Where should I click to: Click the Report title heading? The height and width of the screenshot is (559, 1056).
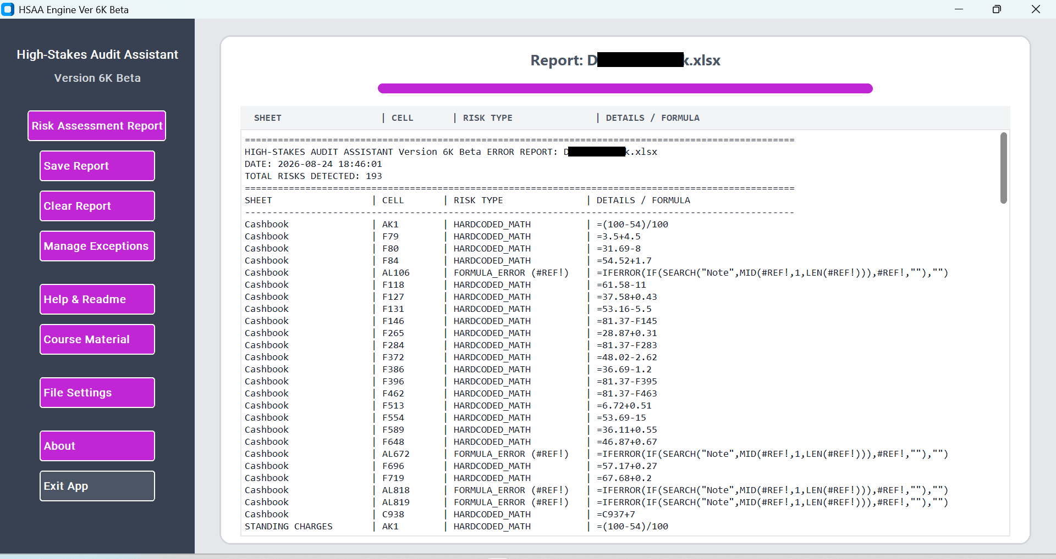click(625, 60)
